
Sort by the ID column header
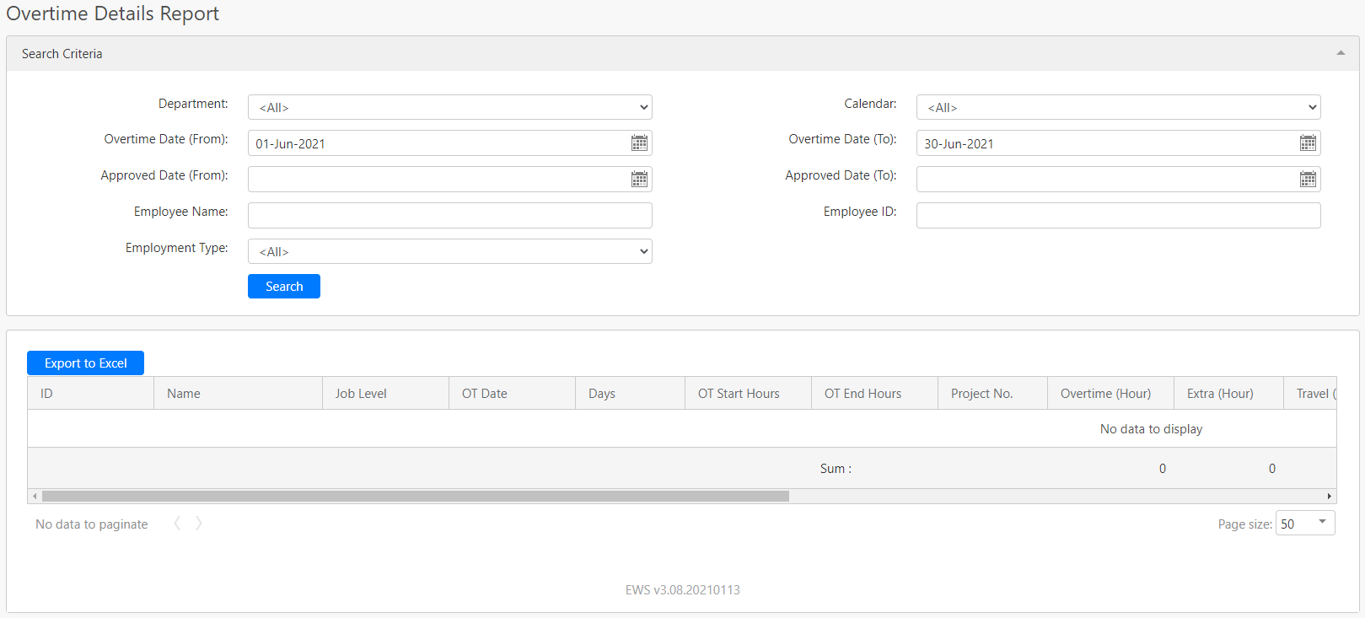(x=91, y=394)
